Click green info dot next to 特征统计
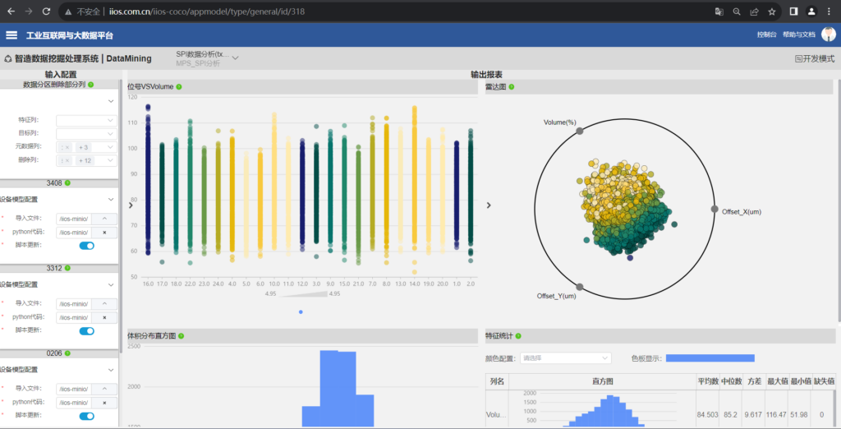The width and height of the screenshot is (841, 429). click(518, 336)
